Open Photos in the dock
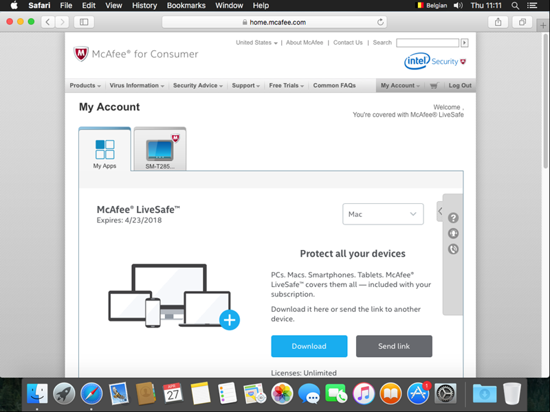The width and height of the screenshot is (550, 412). (282, 393)
